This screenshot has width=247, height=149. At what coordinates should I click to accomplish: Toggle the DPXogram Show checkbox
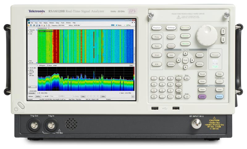point(48,65)
